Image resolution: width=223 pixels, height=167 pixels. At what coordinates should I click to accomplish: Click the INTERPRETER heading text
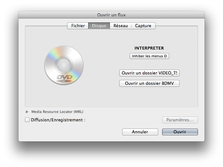click(x=149, y=48)
